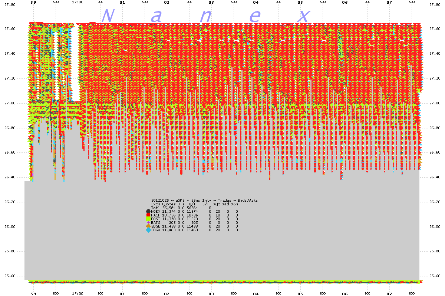Click the PACF quotes value '10,736'

(x=169, y=215)
